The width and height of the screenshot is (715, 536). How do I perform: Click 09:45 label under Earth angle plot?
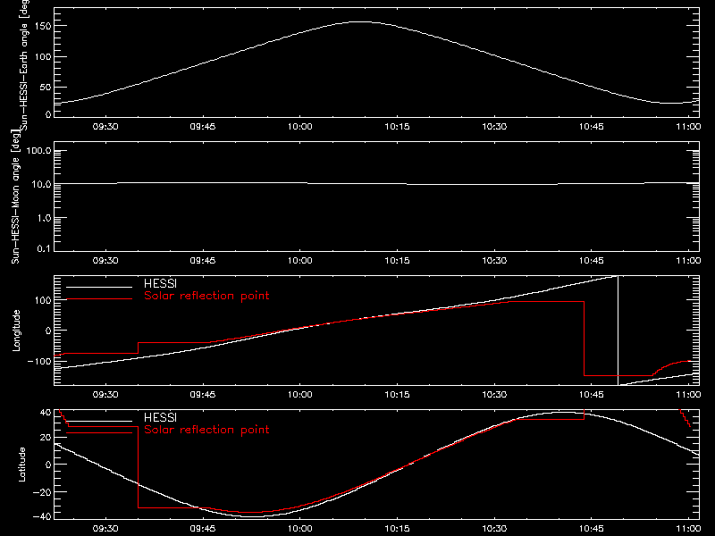203,126
